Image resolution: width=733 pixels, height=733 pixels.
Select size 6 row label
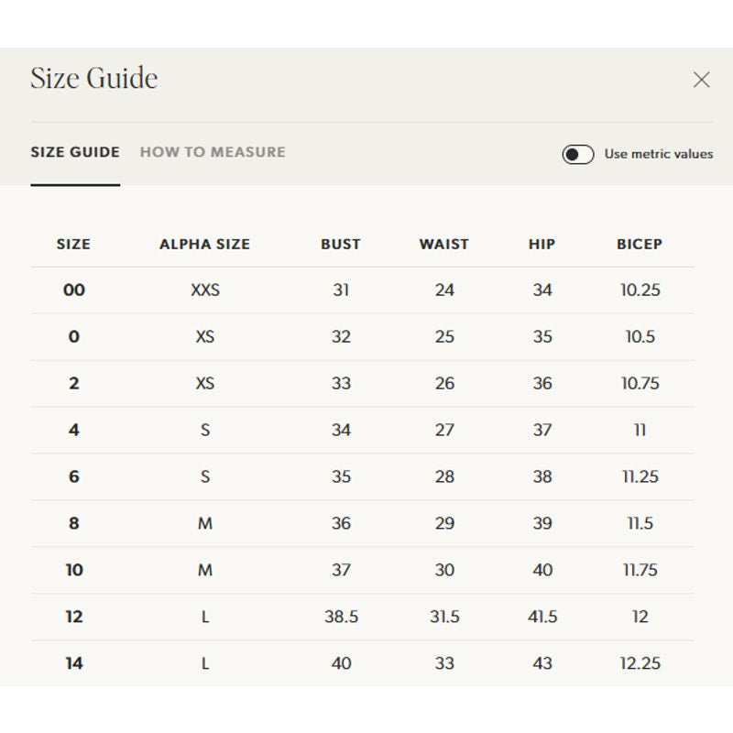[x=74, y=476]
